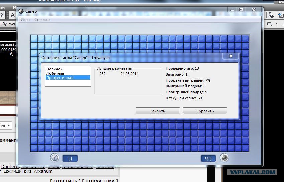Minimize the Сапер window
284x182 pixels.
(x=232, y=10)
